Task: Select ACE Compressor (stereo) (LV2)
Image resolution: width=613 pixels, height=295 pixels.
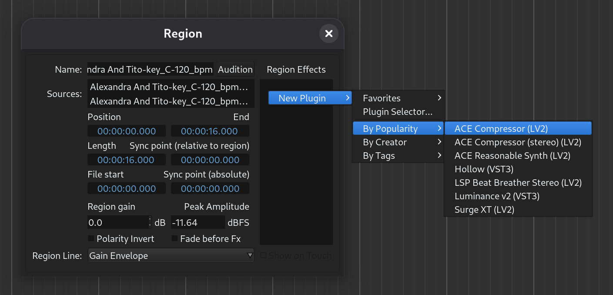Action: pos(518,142)
